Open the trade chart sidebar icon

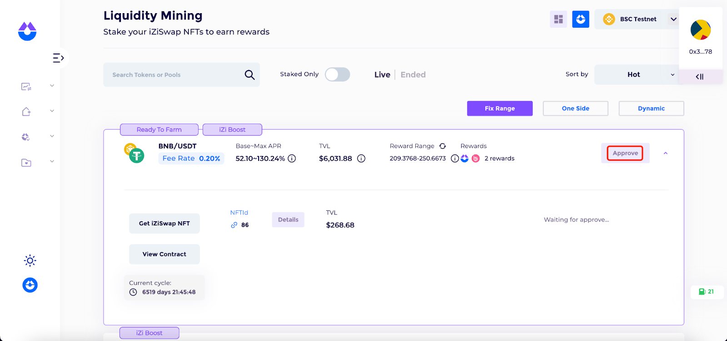26,86
